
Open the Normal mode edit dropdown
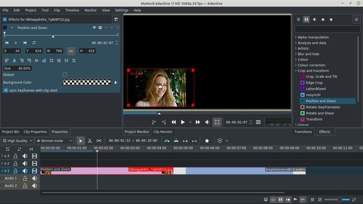click(54, 141)
